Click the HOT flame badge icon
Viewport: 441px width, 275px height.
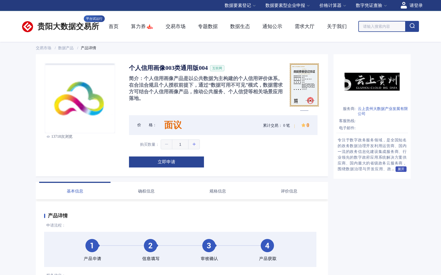pos(150,27)
